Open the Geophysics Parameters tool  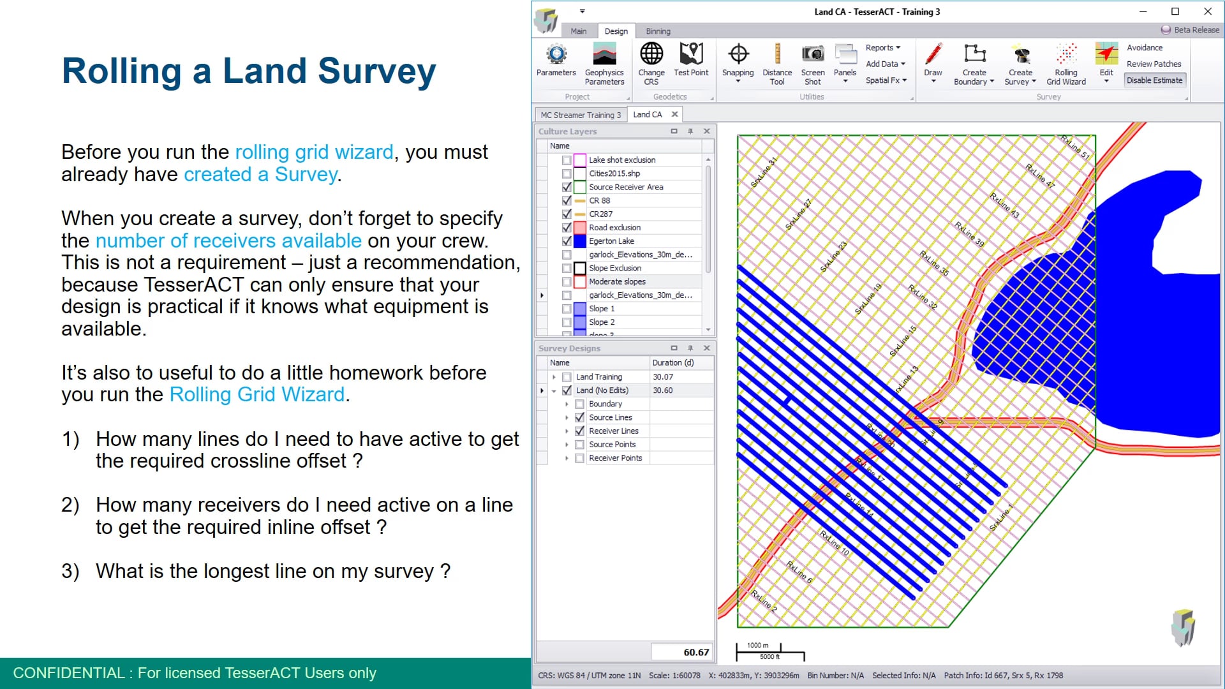tap(604, 63)
